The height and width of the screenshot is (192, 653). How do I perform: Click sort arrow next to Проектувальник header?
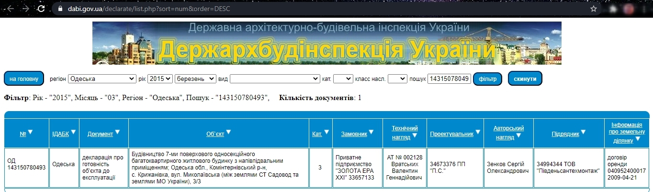[x=478, y=132]
